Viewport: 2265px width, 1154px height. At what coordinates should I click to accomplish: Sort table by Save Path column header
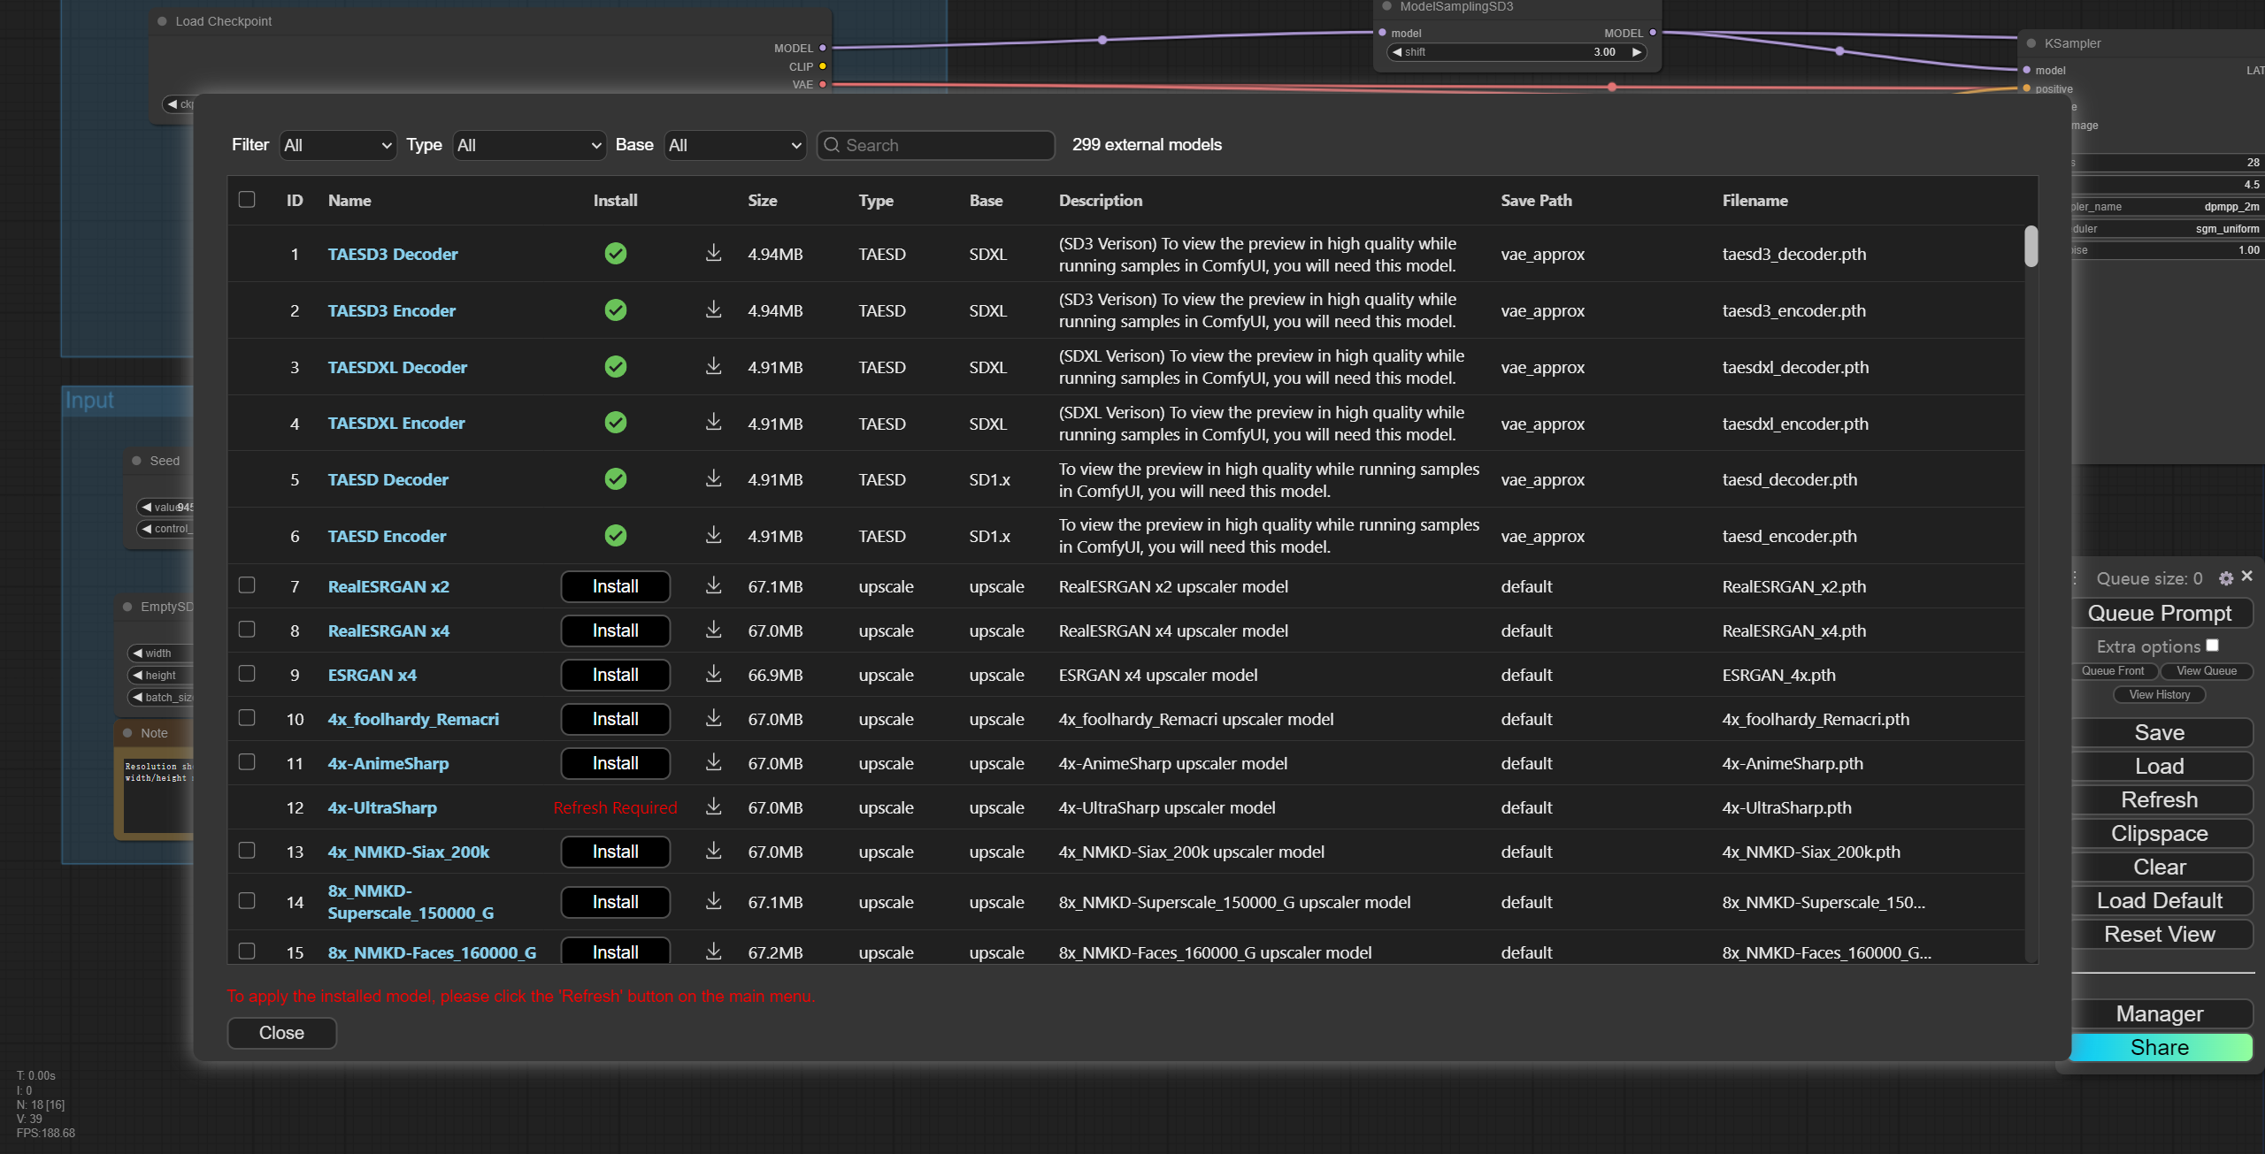[x=1536, y=201]
